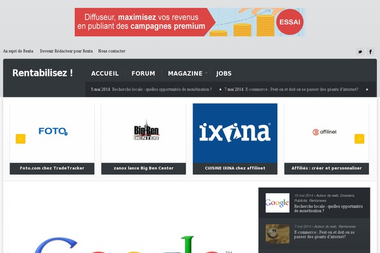Click the small Google thumbnail in sidebar
Viewport: 380px width, 253px height.
[x=277, y=203]
